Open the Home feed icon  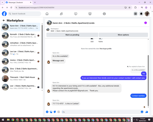tap(47, 14)
